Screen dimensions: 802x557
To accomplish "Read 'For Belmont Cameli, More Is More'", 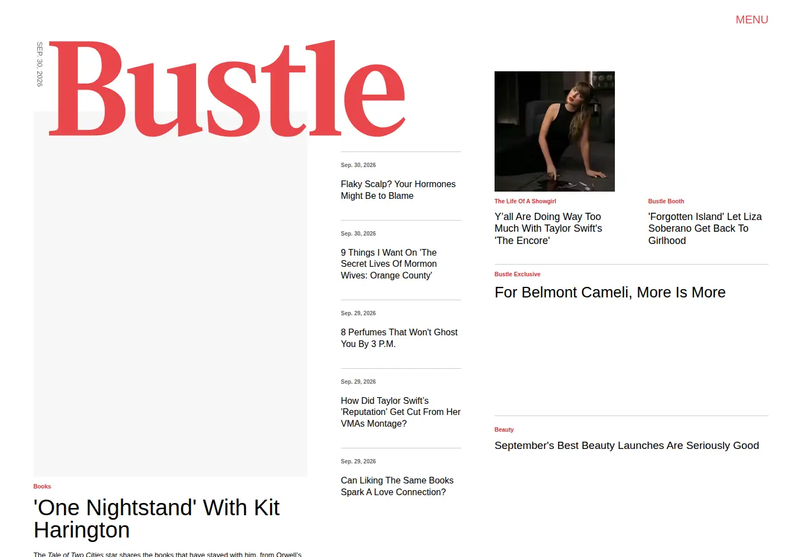I will coord(610,292).
